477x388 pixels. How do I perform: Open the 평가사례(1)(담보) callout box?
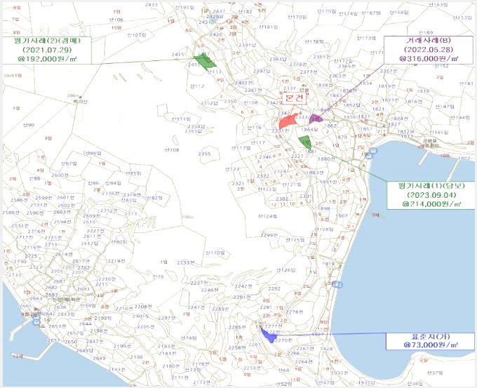coord(431,195)
